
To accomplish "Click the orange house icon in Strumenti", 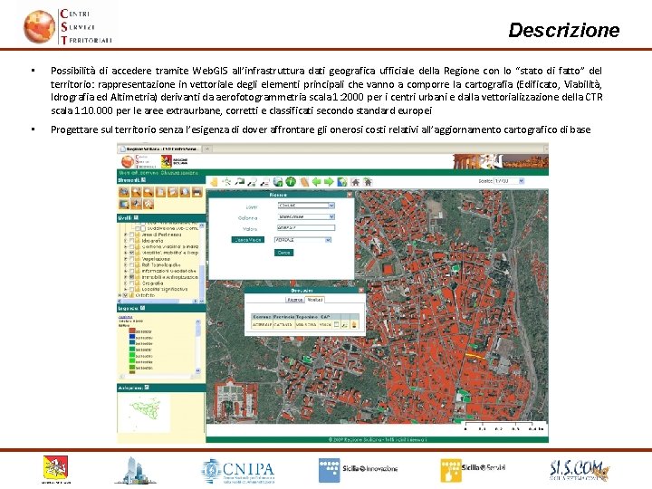I will click(x=149, y=204).
